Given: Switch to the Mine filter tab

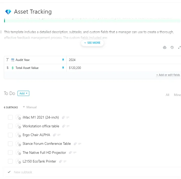Looking at the screenshot, I should 177,95.
